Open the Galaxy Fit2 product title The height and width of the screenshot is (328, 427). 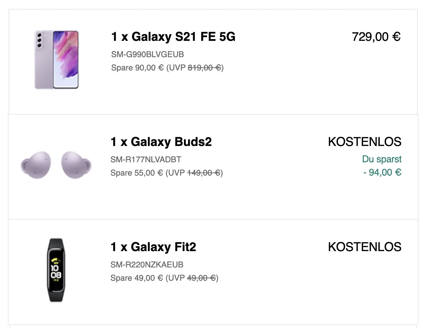(153, 247)
